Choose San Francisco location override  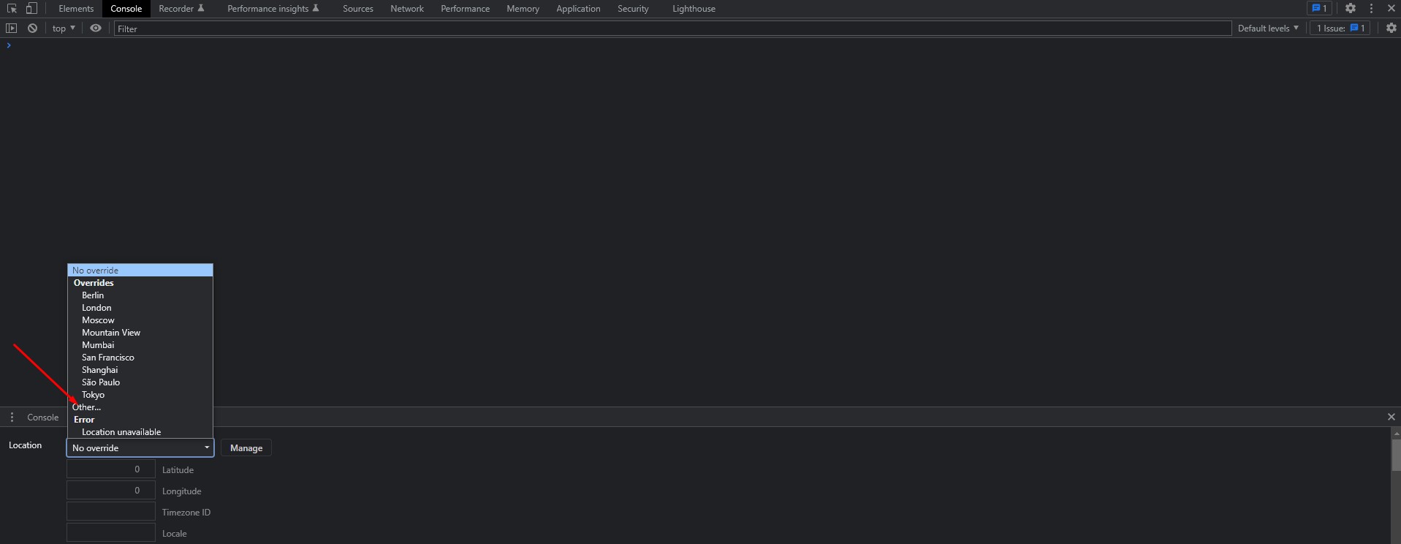[140, 358]
